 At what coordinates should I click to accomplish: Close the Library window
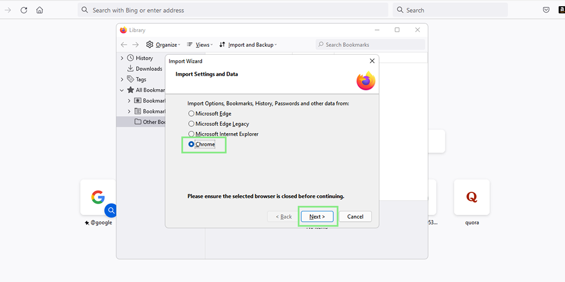point(418,30)
